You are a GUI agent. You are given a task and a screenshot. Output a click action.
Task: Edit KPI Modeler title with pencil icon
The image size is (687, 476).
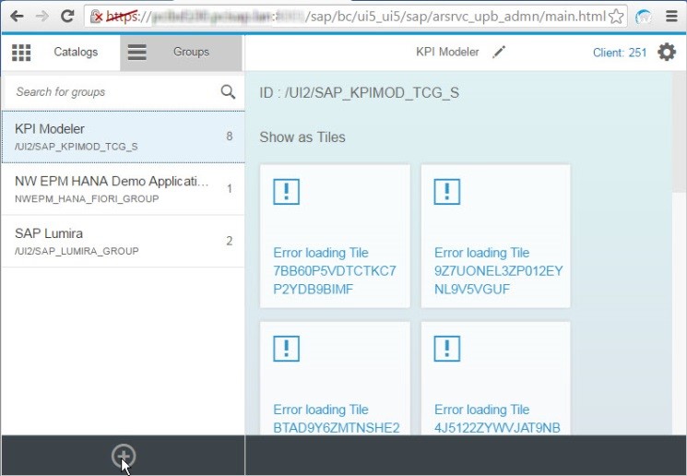coord(499,53)
